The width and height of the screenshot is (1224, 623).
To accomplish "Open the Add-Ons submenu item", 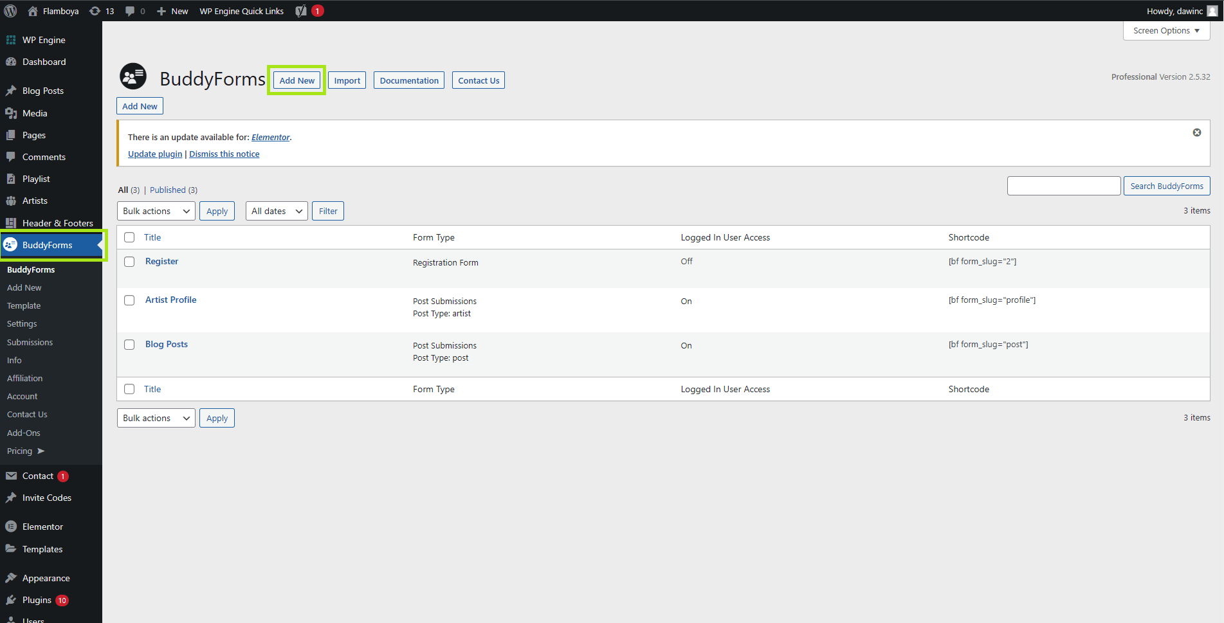I will (x=24, y=433).
